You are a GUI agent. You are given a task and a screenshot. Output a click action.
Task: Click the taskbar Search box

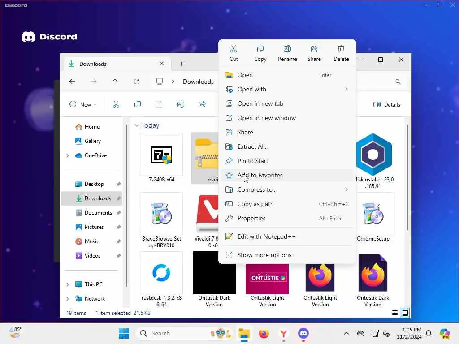click(184, 333)
